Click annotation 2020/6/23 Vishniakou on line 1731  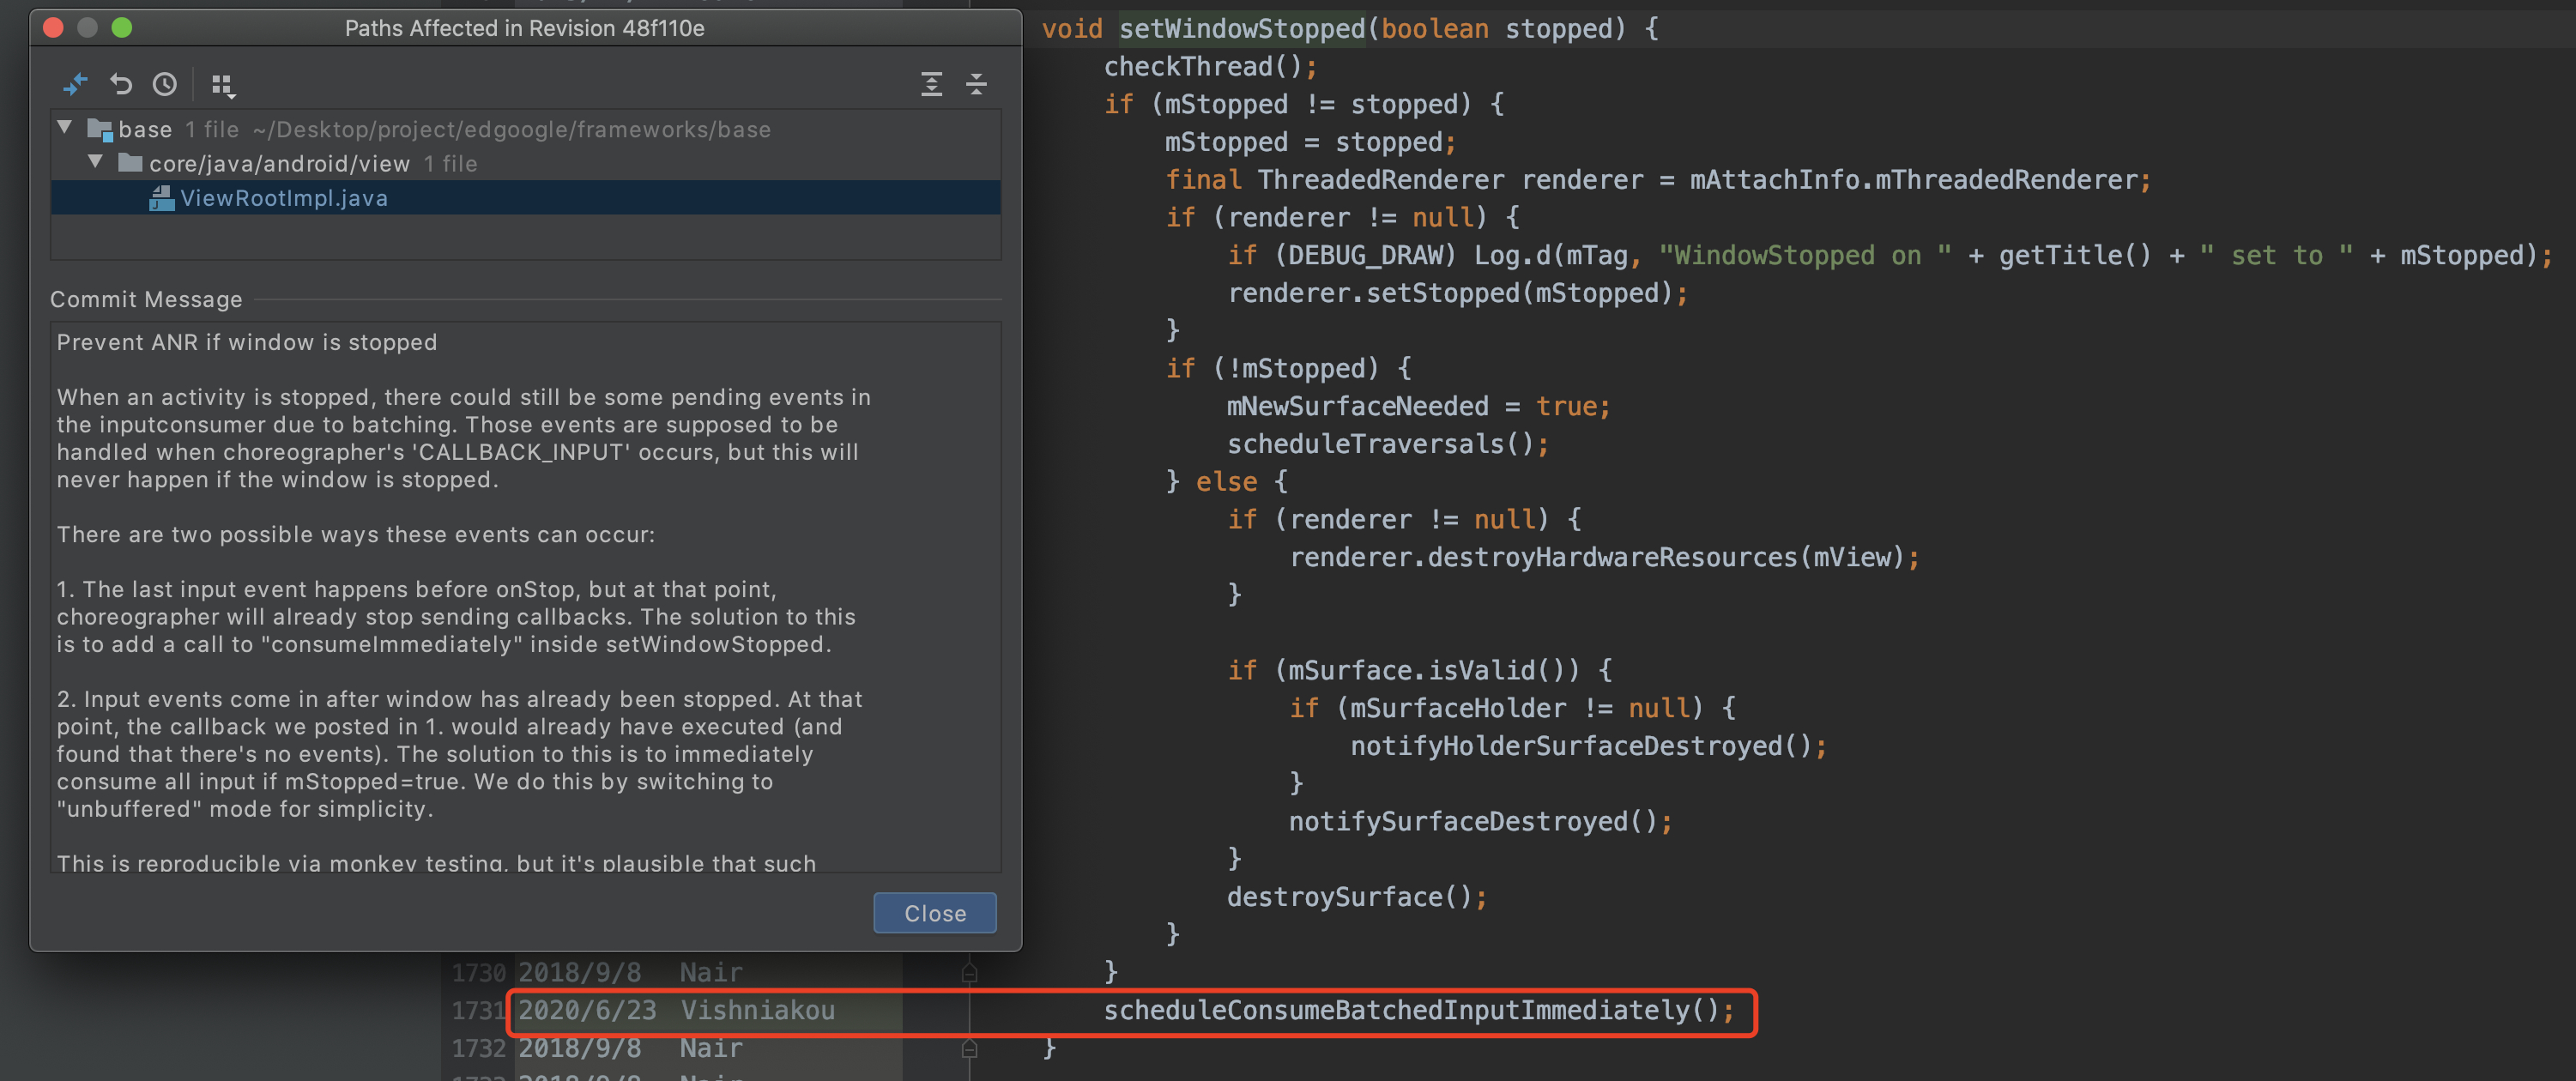(676, 1010)
